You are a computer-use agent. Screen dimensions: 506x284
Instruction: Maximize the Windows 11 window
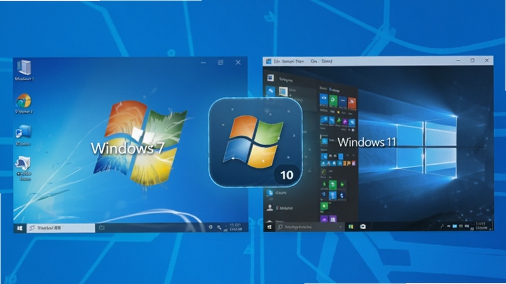(x=472, y=61)
